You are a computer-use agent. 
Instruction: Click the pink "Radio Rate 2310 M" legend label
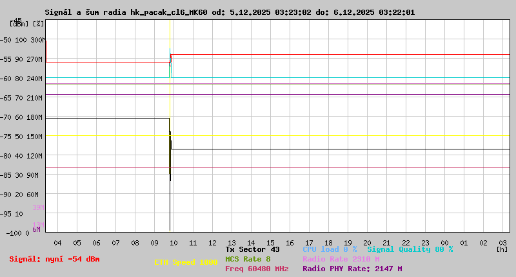click(x=341, y=259)
